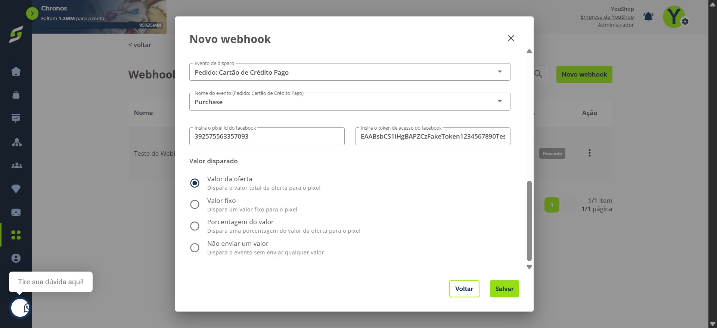The image size is (717, 328).
Task: Click the dialog scroll up arrow
Action: [x=529, y=52]
